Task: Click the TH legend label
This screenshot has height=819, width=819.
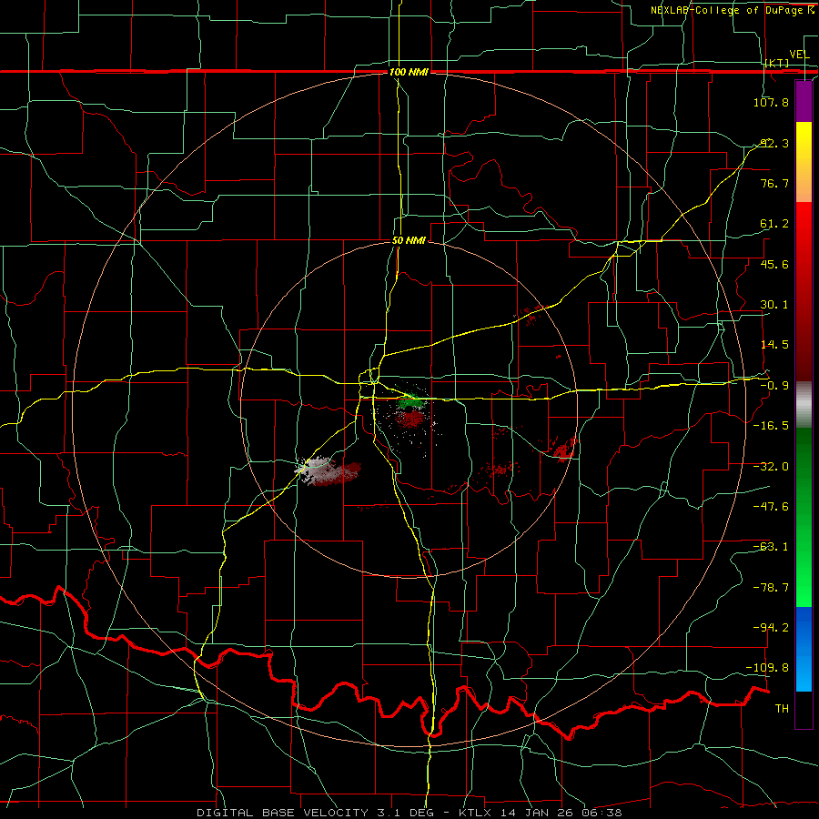Action: click(782, 708)
